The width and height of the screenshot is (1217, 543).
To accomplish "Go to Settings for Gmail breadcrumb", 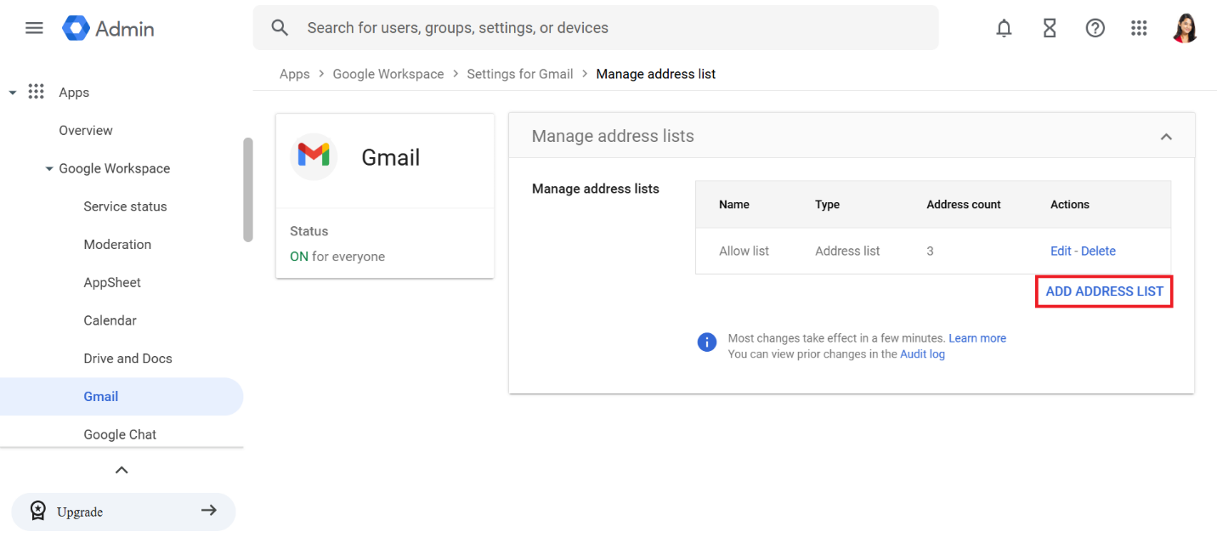I will coord(520,74).
